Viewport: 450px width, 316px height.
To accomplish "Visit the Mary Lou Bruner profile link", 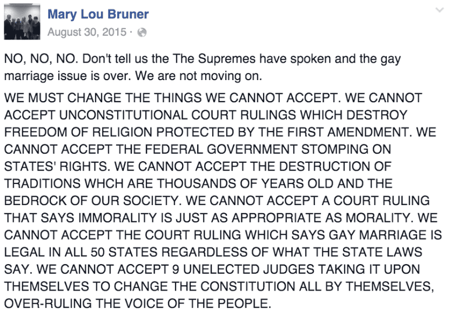I will click(98, 14).
